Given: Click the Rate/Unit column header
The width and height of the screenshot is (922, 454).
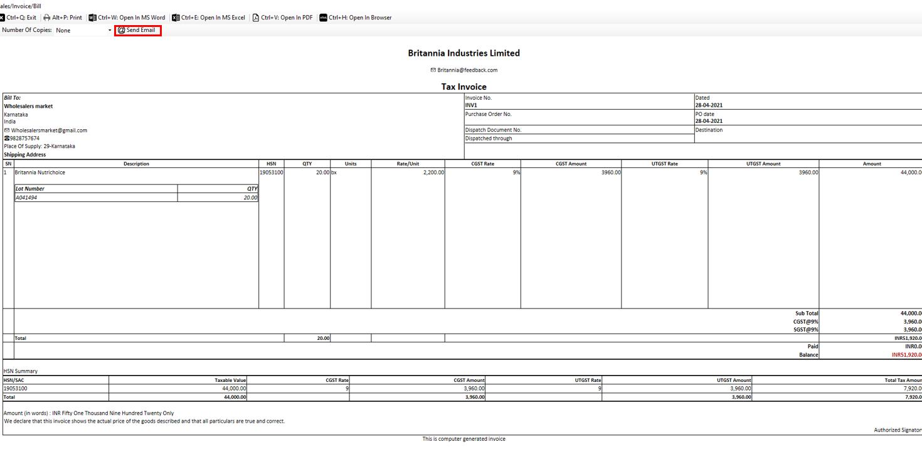Looking at the screenshot, I should coord(408,164).
